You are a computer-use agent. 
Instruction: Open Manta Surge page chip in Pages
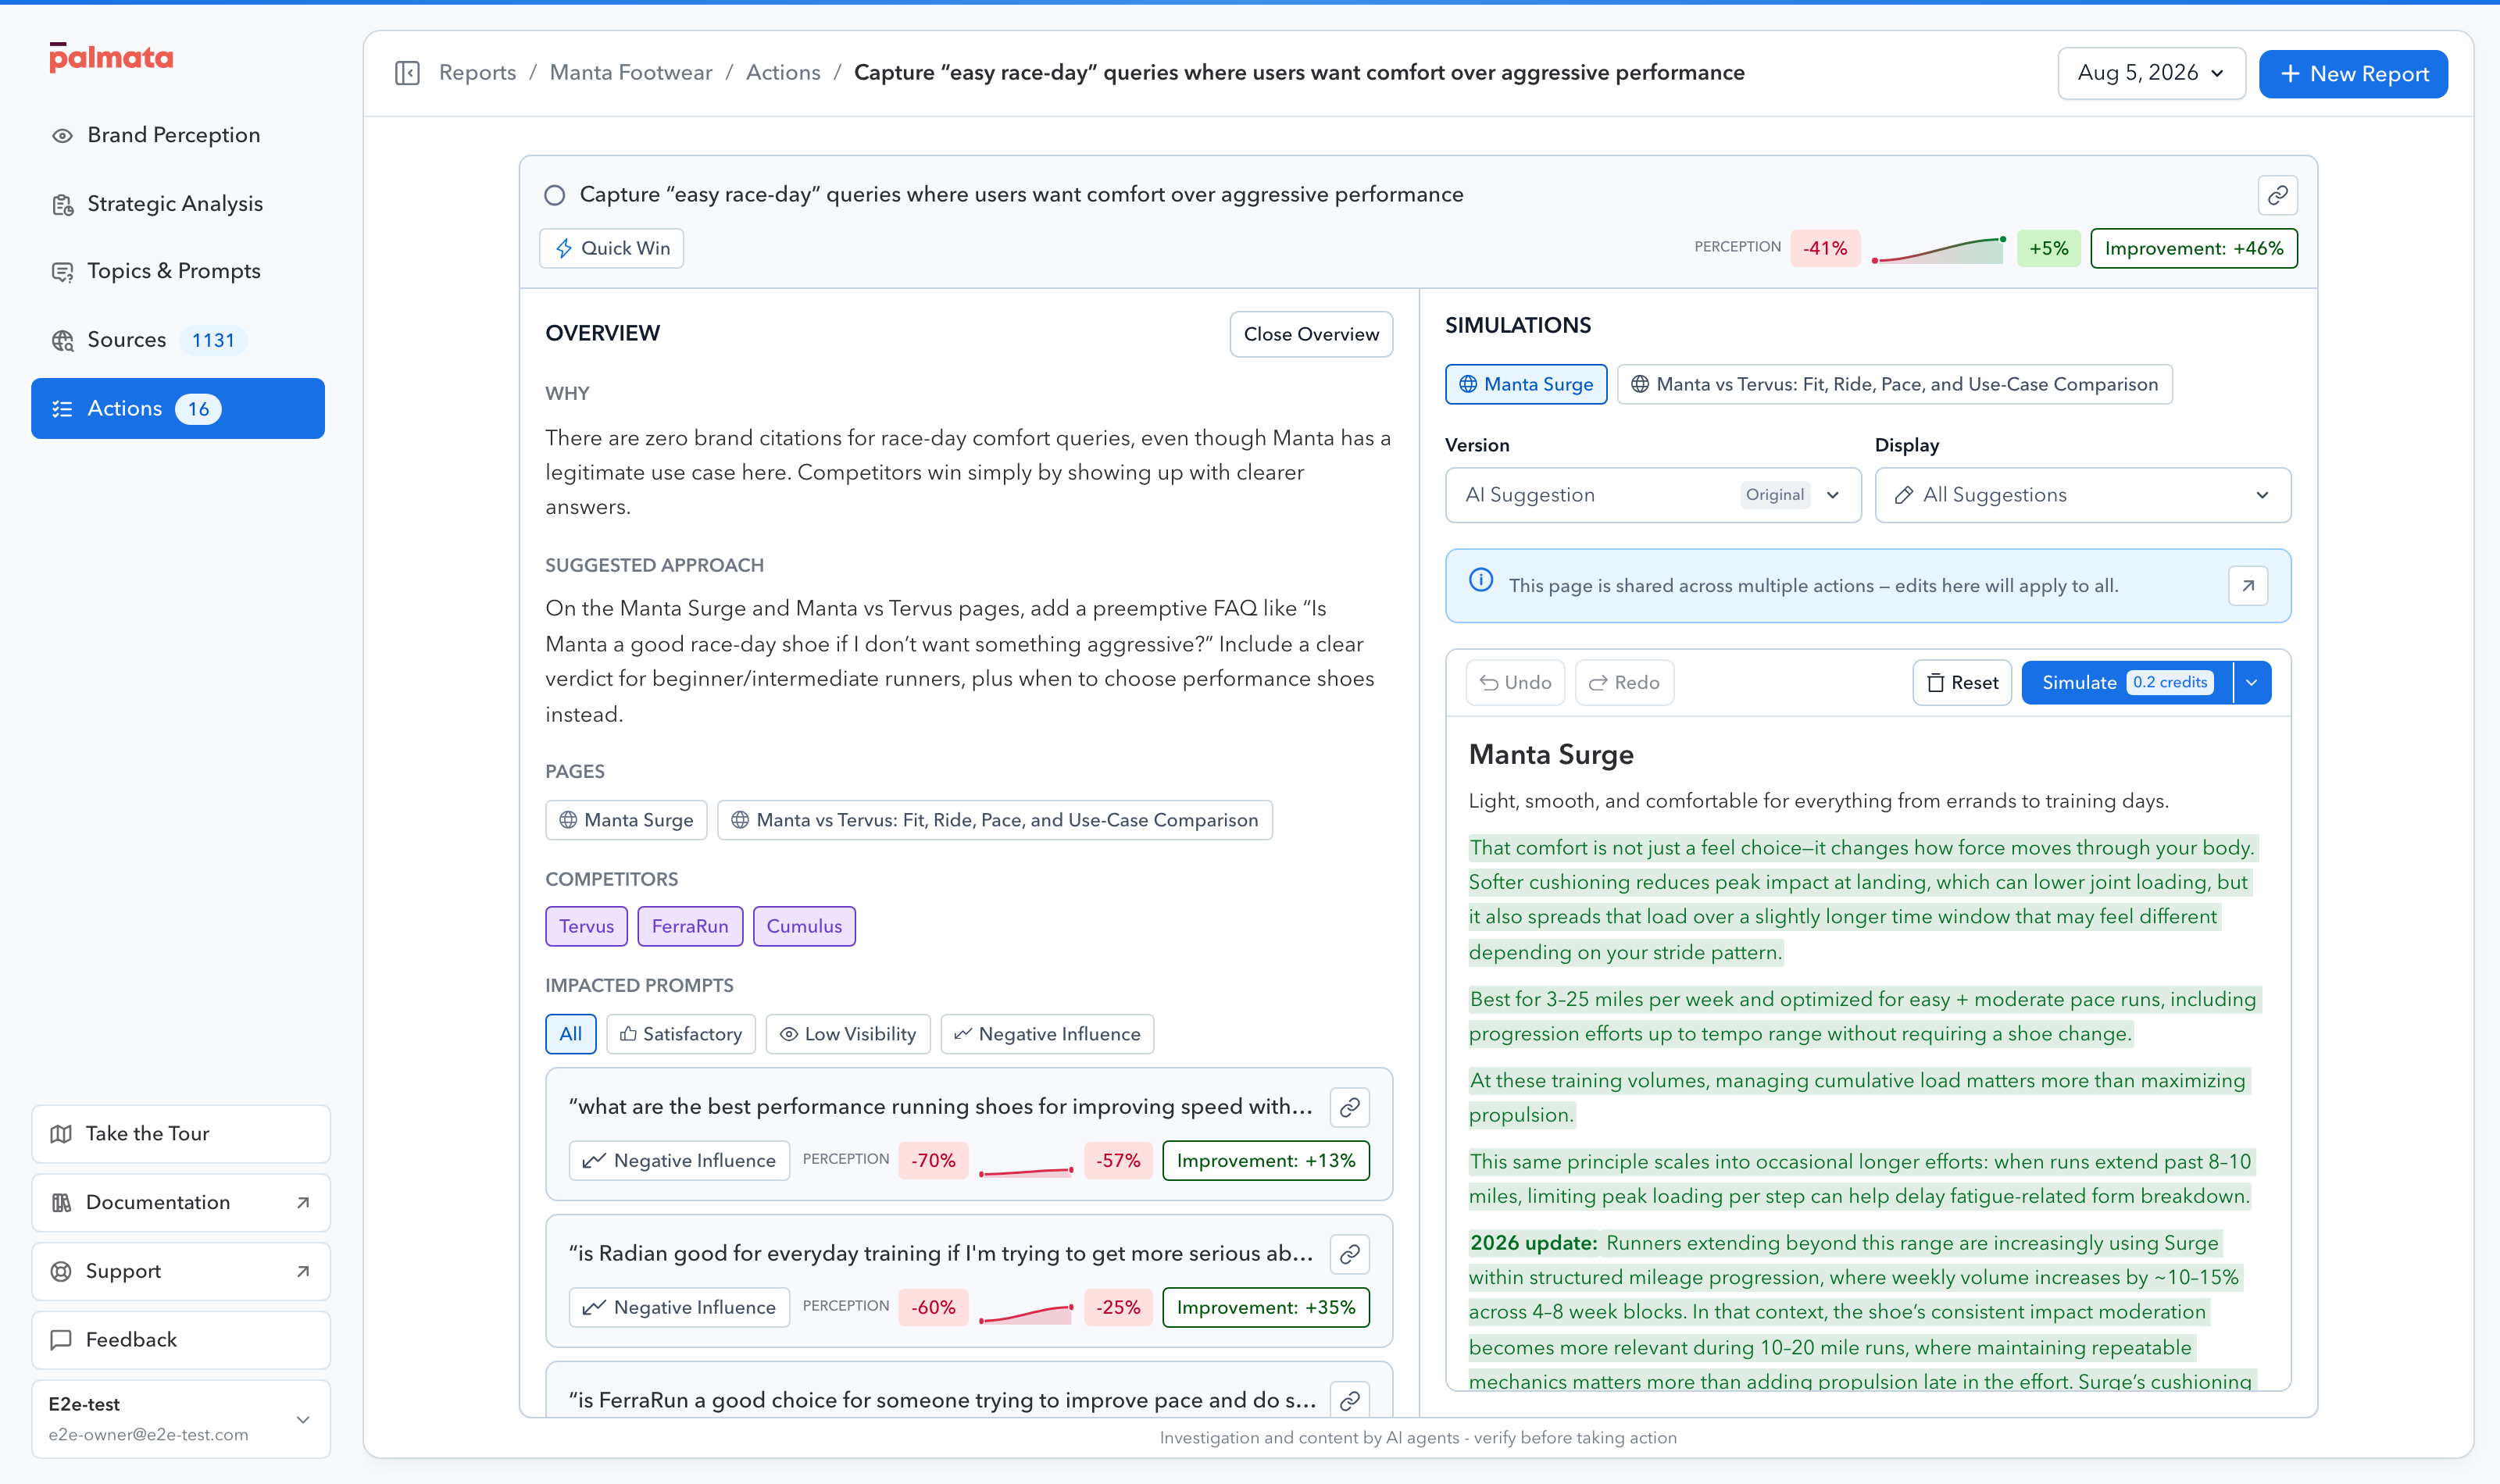(x=625, y=820)
